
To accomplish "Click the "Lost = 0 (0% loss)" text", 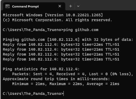I will click(111, 74).
